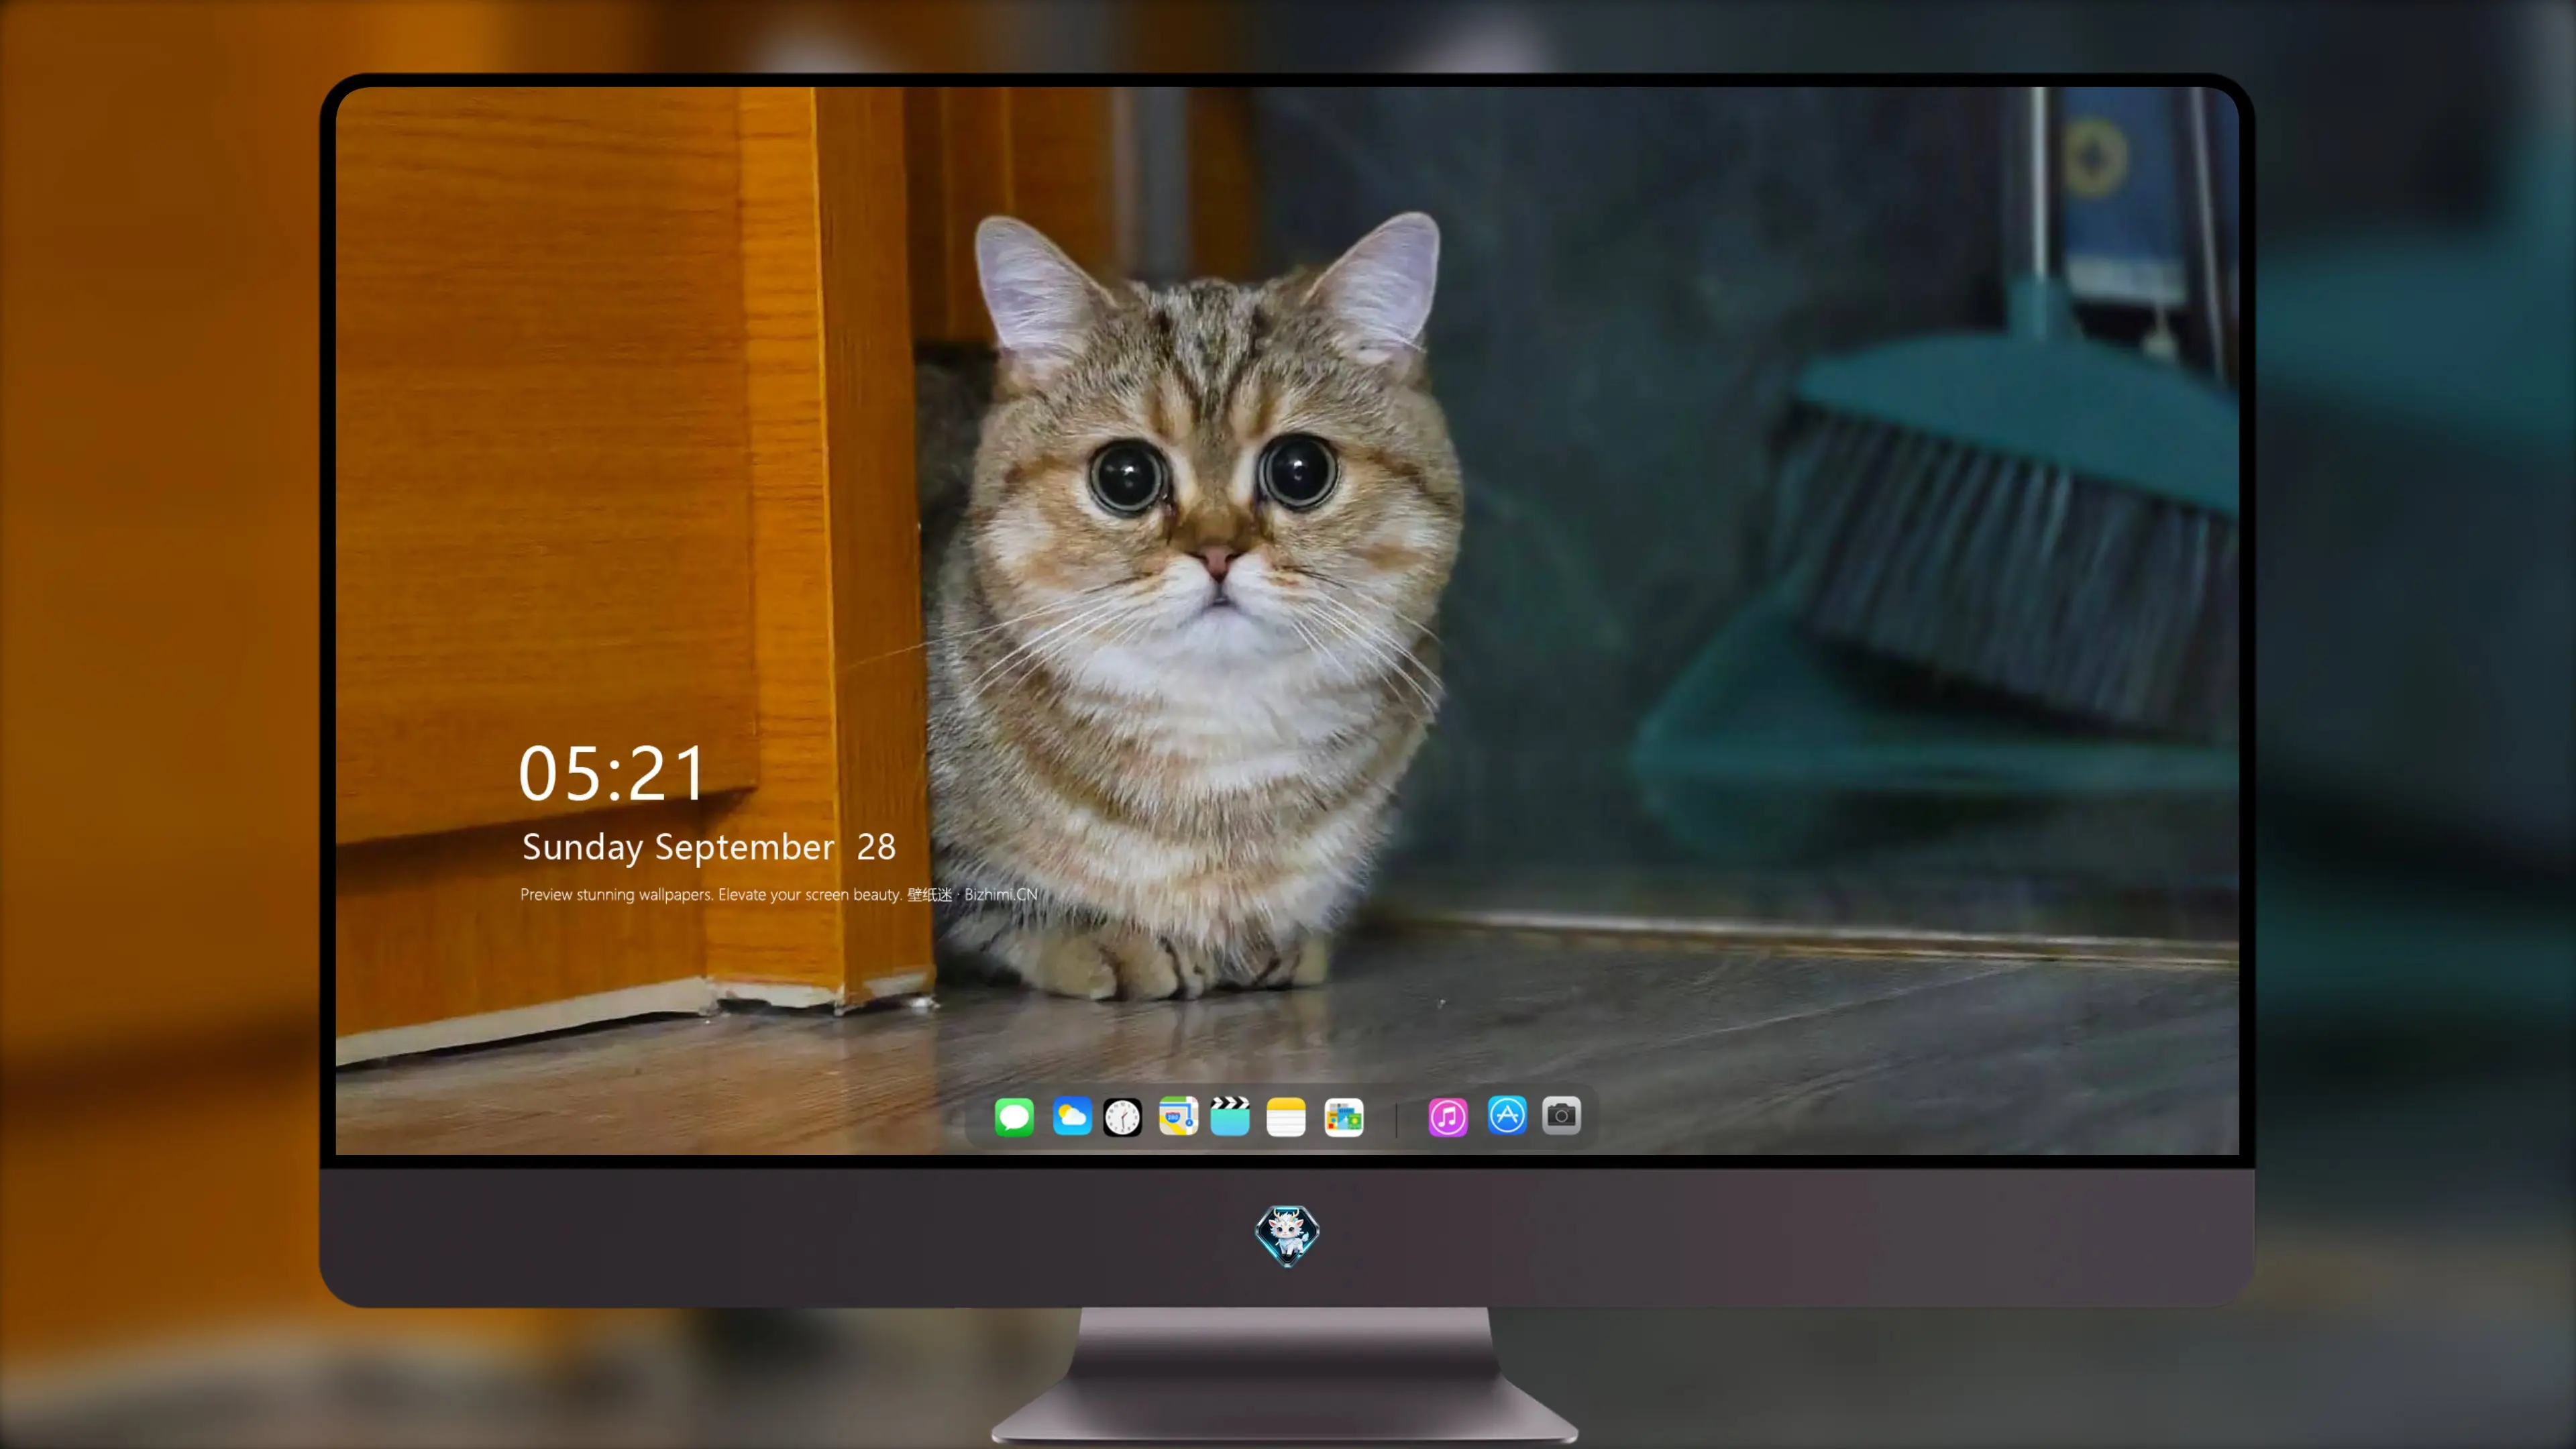Open the Clock app icon
This screenshot has height=1449, width=2576.
pos(1122,1116)
